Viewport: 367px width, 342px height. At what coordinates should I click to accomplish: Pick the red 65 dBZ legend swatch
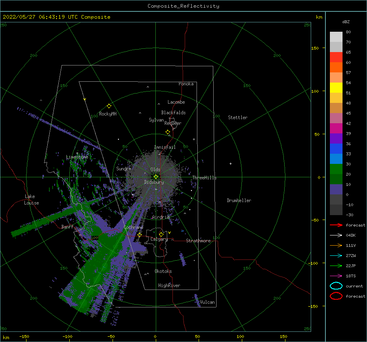click(x=336, y=57)
